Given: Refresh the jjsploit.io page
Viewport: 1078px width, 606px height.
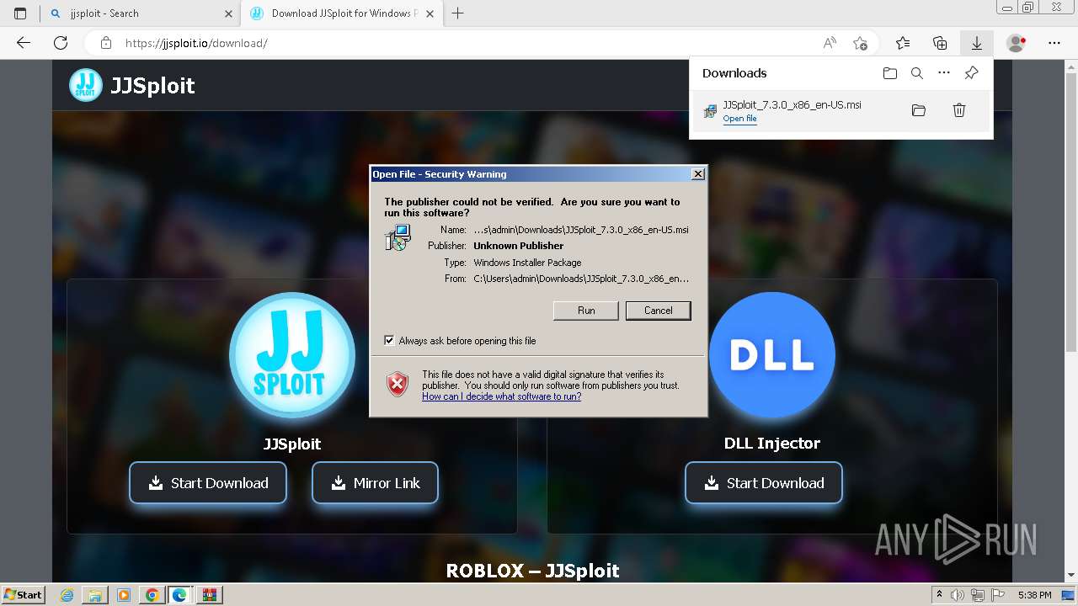Looking at the screenshot, I should tap(61, 43).
